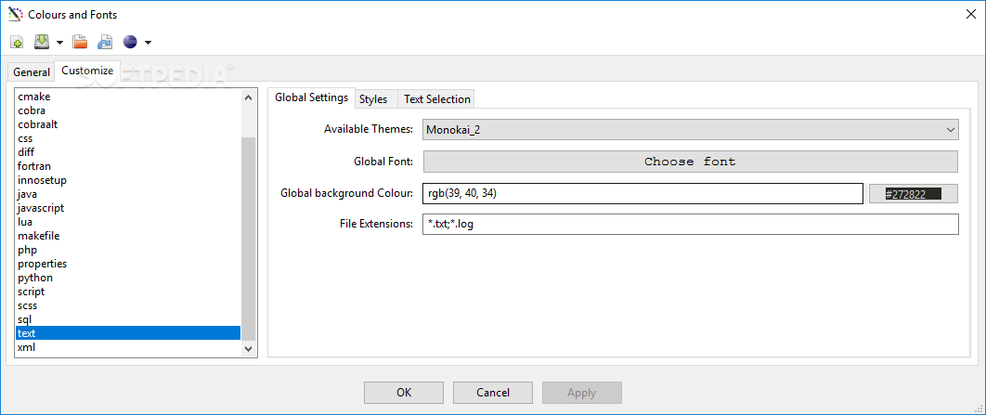Open the dropdown arrow beside the download icon
Screen dimensions: 986x415
point(59,43)
